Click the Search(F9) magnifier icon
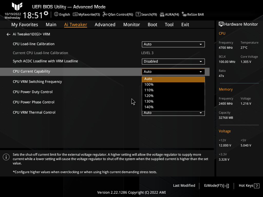This screenshot has width=263, height=197. [x=138, y=14]
